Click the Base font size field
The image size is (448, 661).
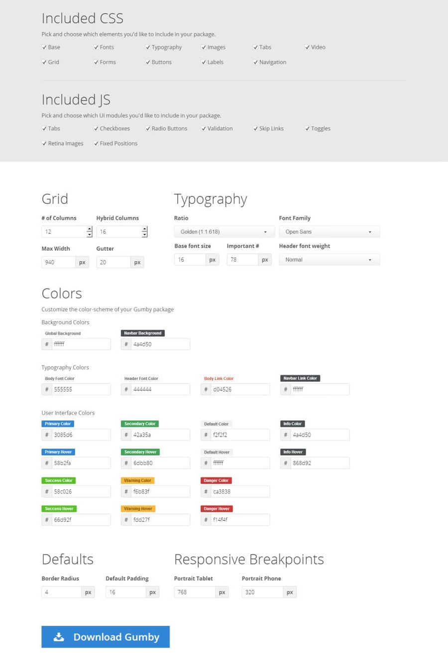coord(190,260)
